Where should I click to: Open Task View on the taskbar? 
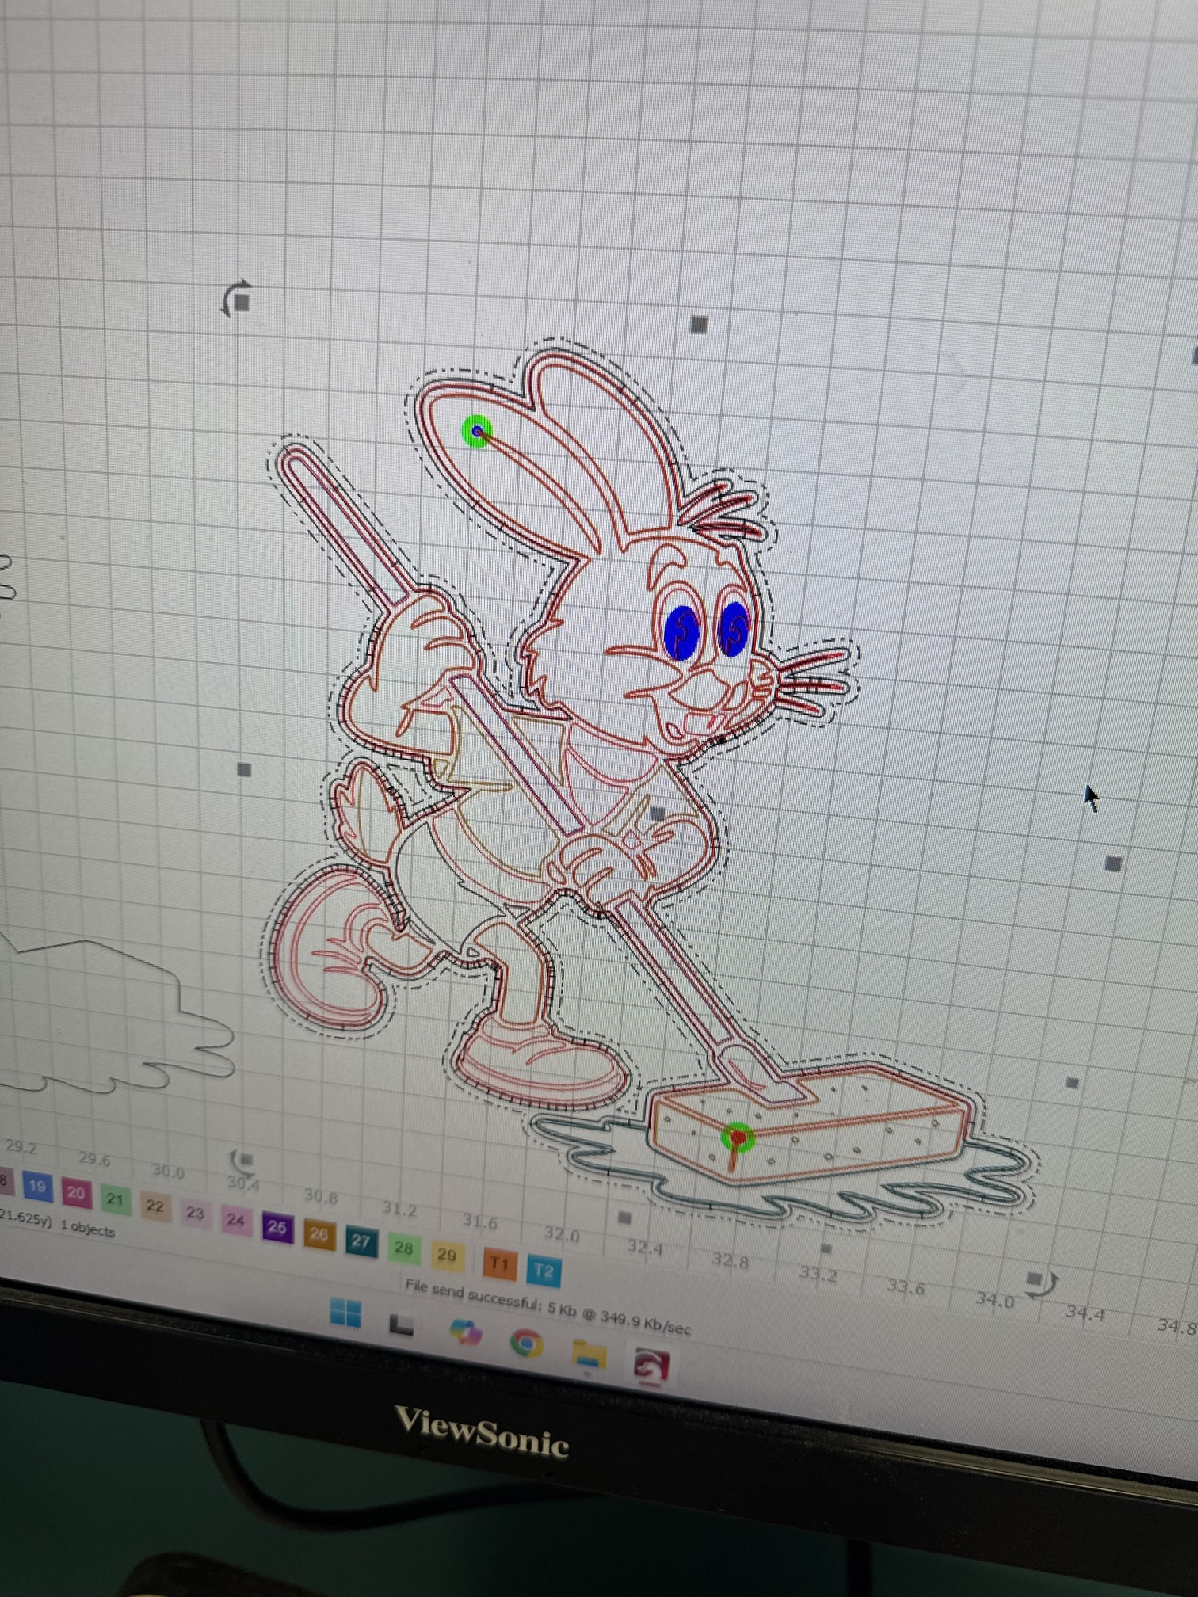(x=402, y=1324)
